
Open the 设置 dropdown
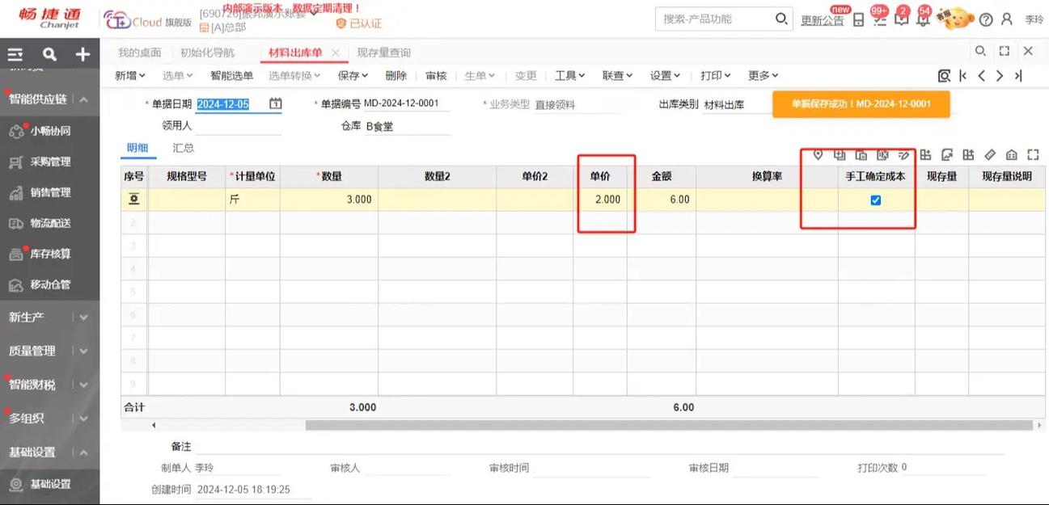tap(666, 75)
